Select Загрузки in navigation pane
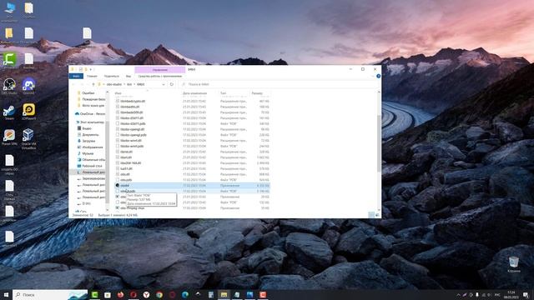Screen dimensions: 534x300 (88, 141)
